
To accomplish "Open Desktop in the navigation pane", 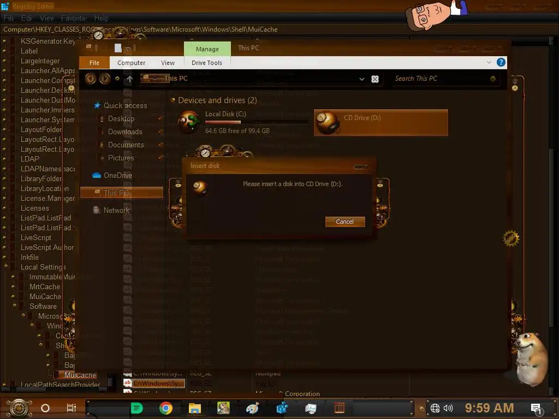I will [121, 118].
